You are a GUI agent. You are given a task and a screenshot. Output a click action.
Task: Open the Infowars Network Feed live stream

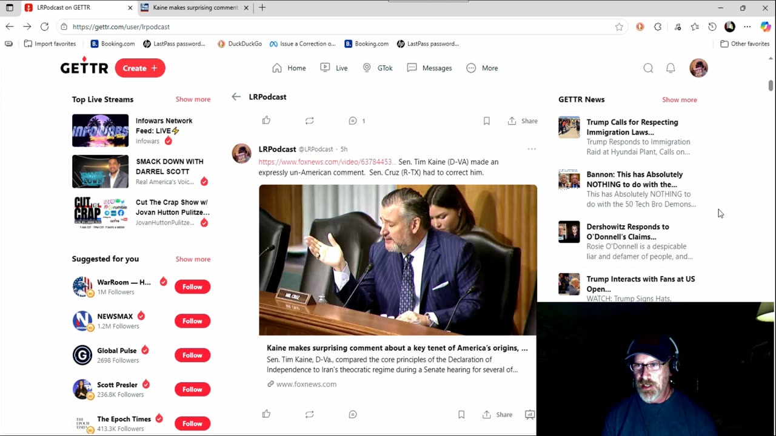141,130
